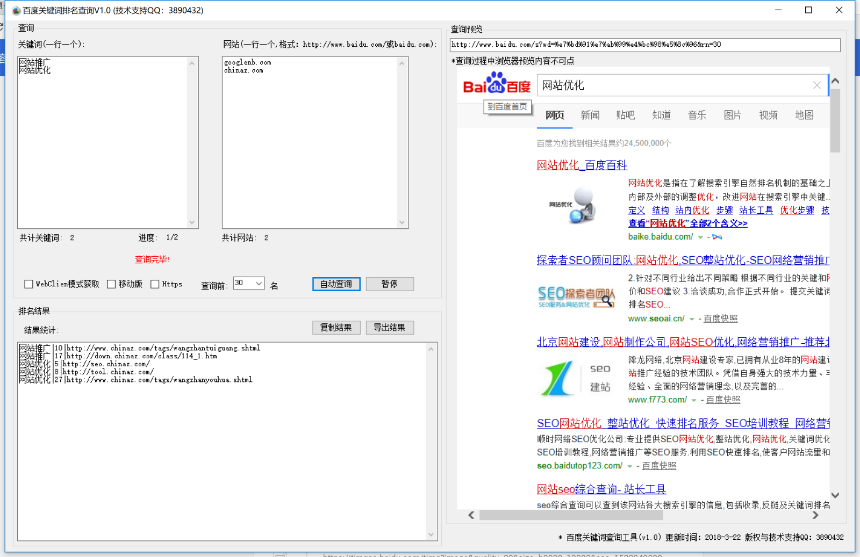This screenshot has height=557, width=860.
Task: Maximize the keyword ranking tool window
Action: coord(808,10)
